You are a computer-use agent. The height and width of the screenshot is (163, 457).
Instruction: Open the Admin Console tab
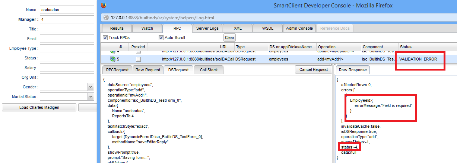tap(299, 28)
